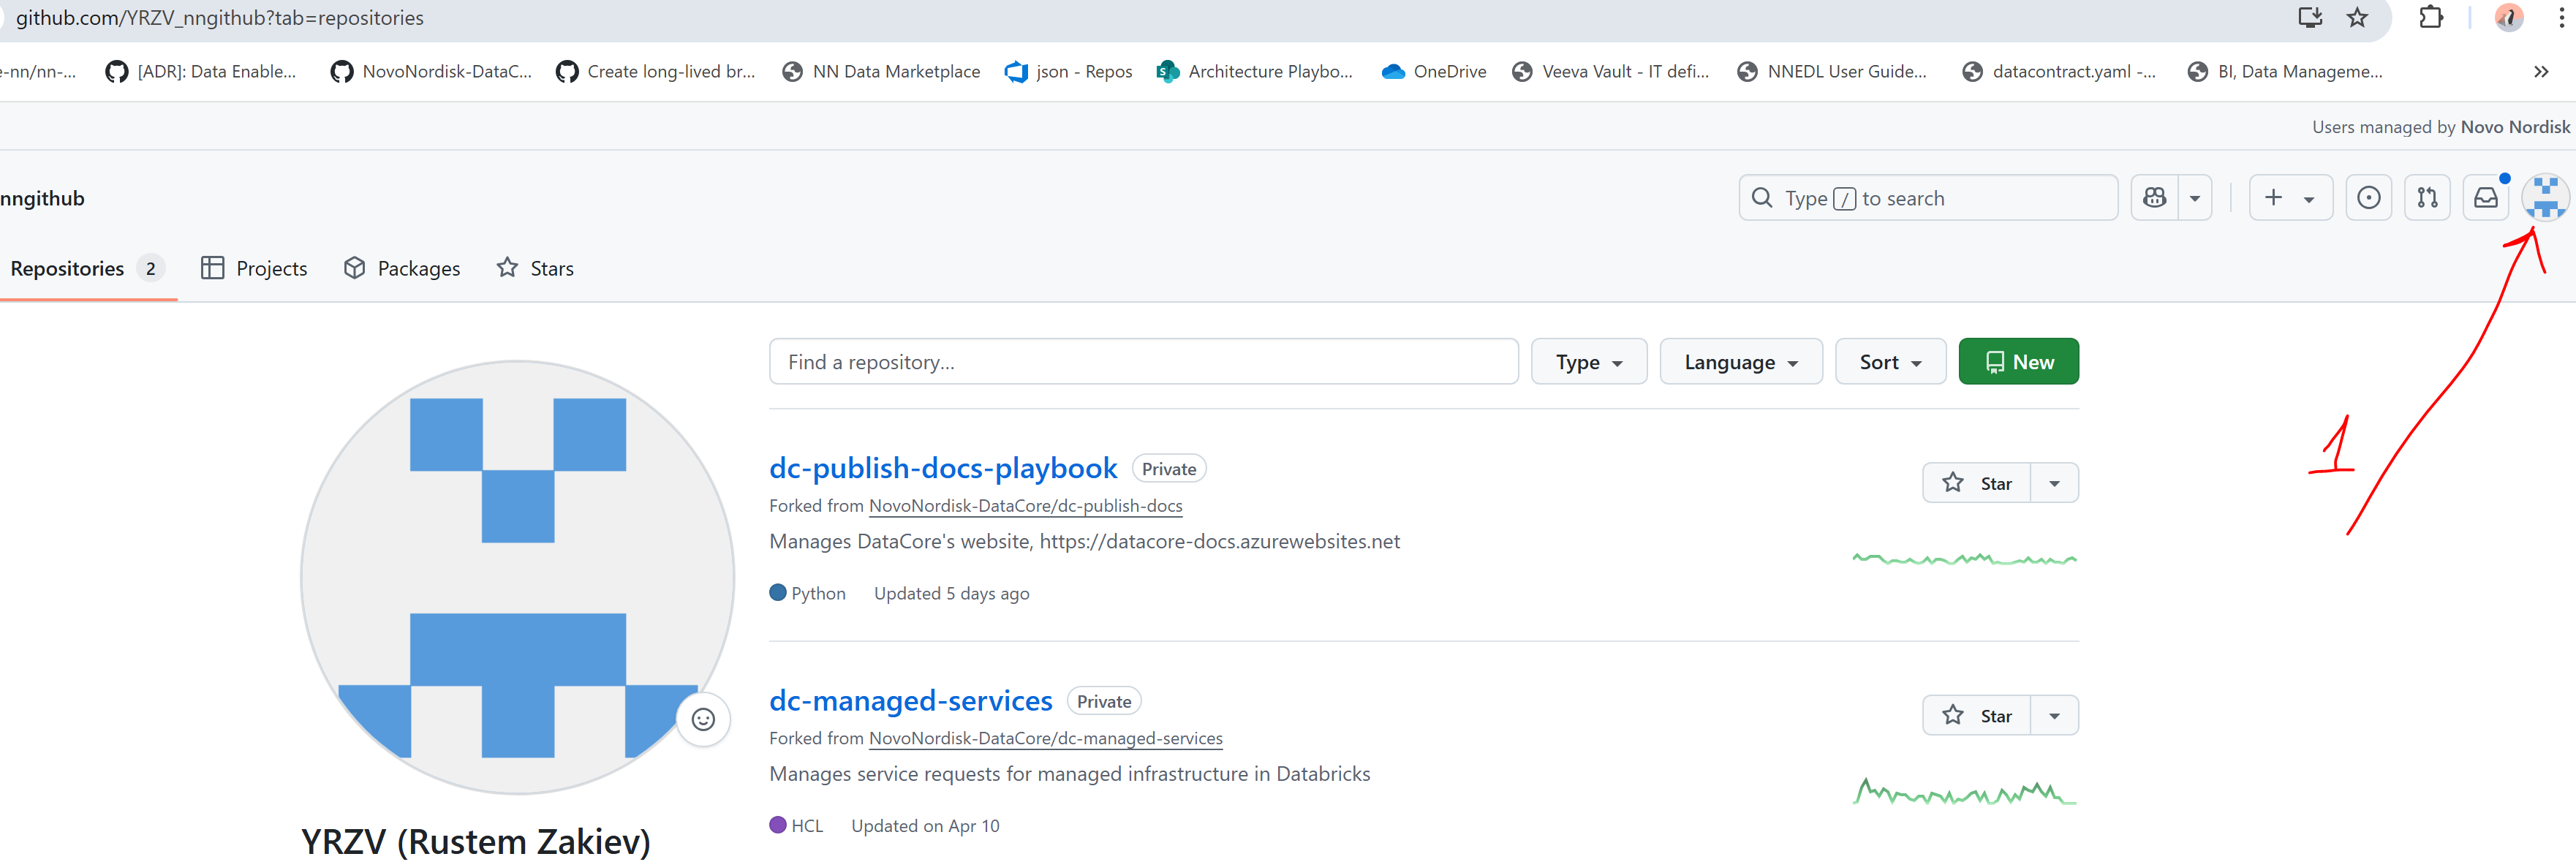This screenshot has width=2576, height=862.
Task: Expand the Copilot dropdown arrow
Action: point(2195,199)
